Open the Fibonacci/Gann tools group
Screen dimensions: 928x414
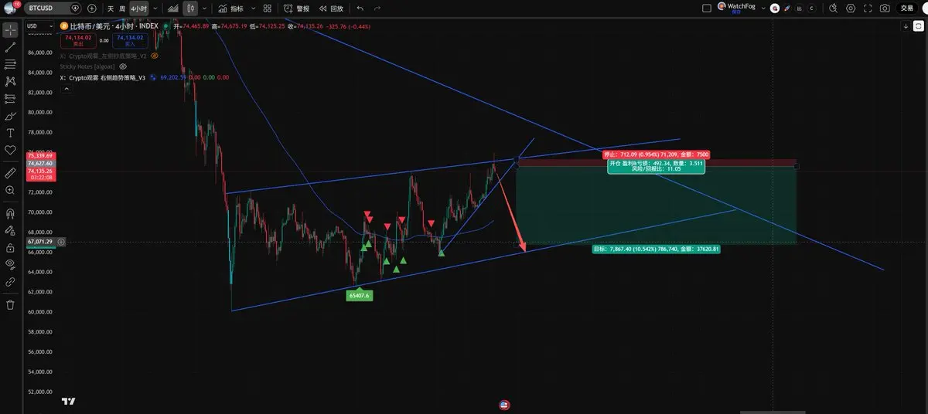(10, 64)
